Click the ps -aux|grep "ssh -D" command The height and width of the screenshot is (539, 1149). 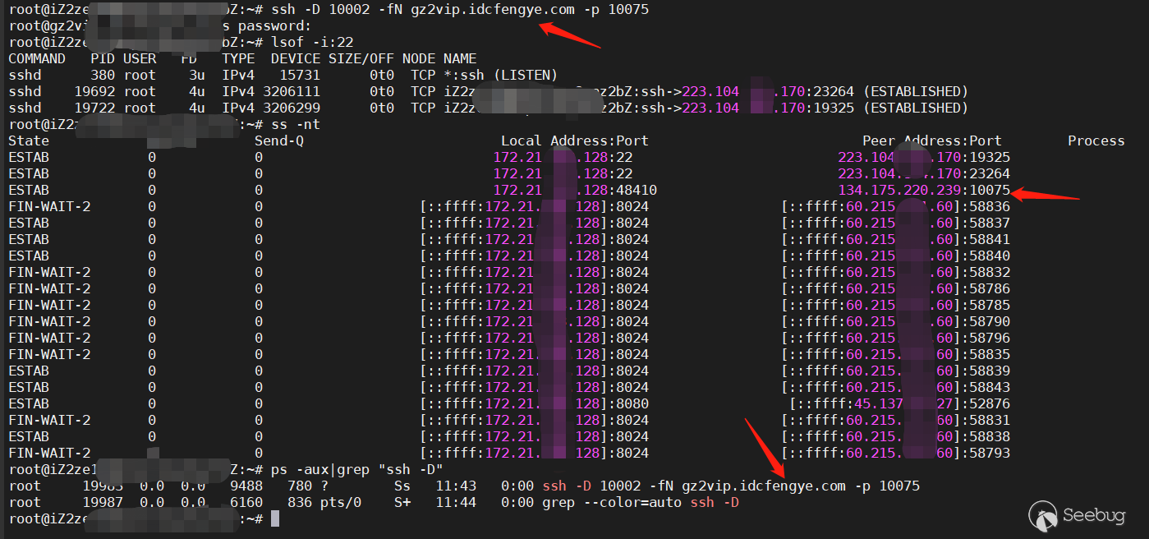point(357,469)
